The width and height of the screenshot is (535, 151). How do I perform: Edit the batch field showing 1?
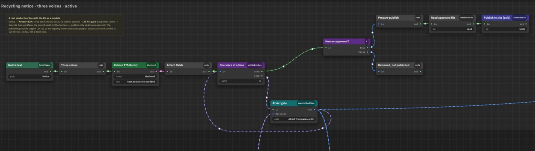(x=240, y=81)
